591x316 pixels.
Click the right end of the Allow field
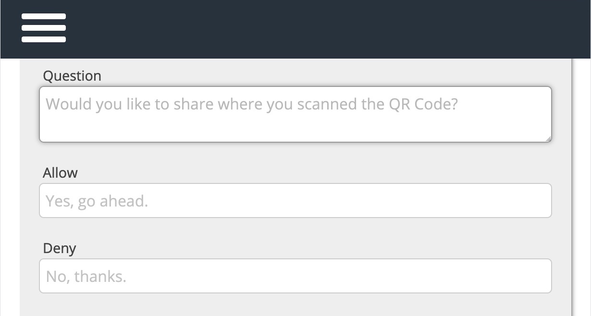coord(538,200)
